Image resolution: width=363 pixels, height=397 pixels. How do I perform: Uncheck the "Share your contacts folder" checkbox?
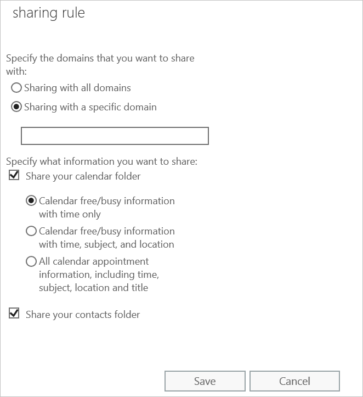[14, 313]
